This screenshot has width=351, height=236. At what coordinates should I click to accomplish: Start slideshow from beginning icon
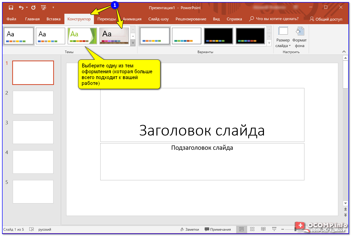[x=44, y=8]
